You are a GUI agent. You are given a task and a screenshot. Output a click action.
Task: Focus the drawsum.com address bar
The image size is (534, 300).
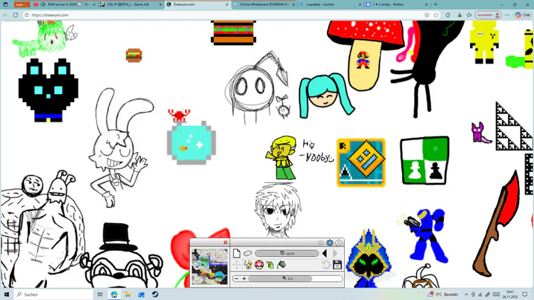(225, 15)
